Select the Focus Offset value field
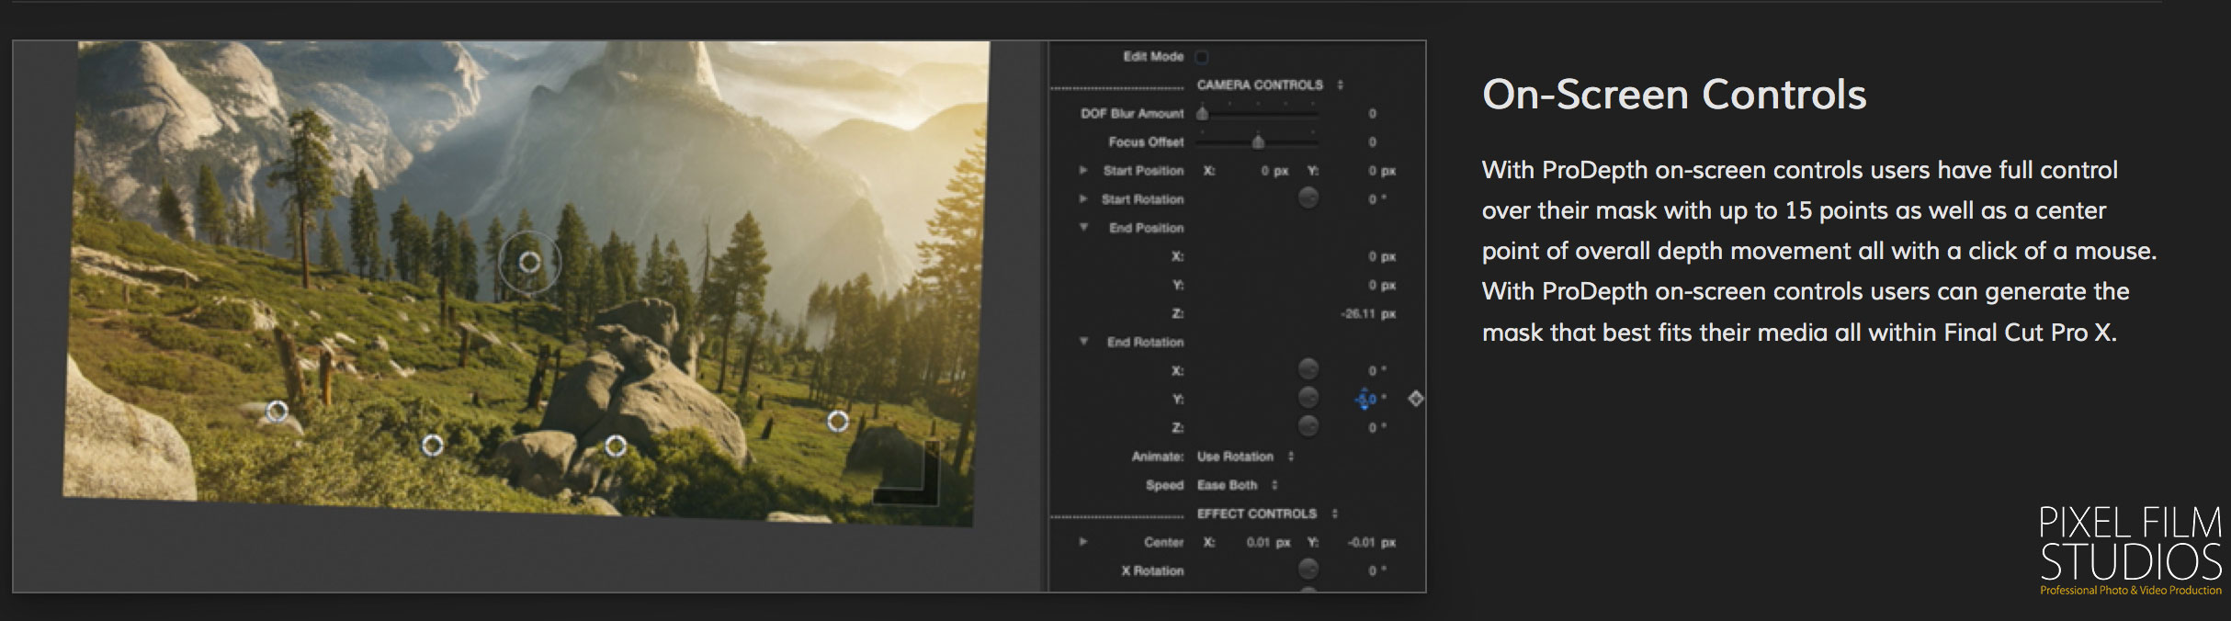Screen dimensions: 2231x621 1372,142
